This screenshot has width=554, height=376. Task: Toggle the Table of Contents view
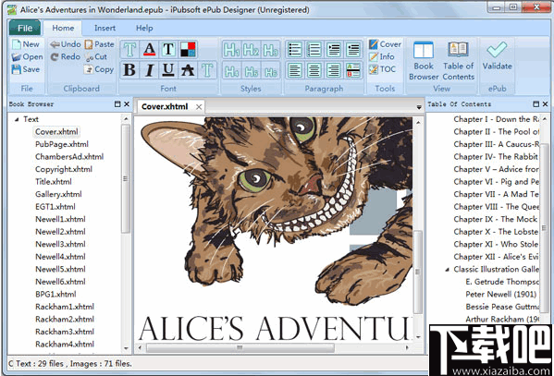click(x=458, y=61)
